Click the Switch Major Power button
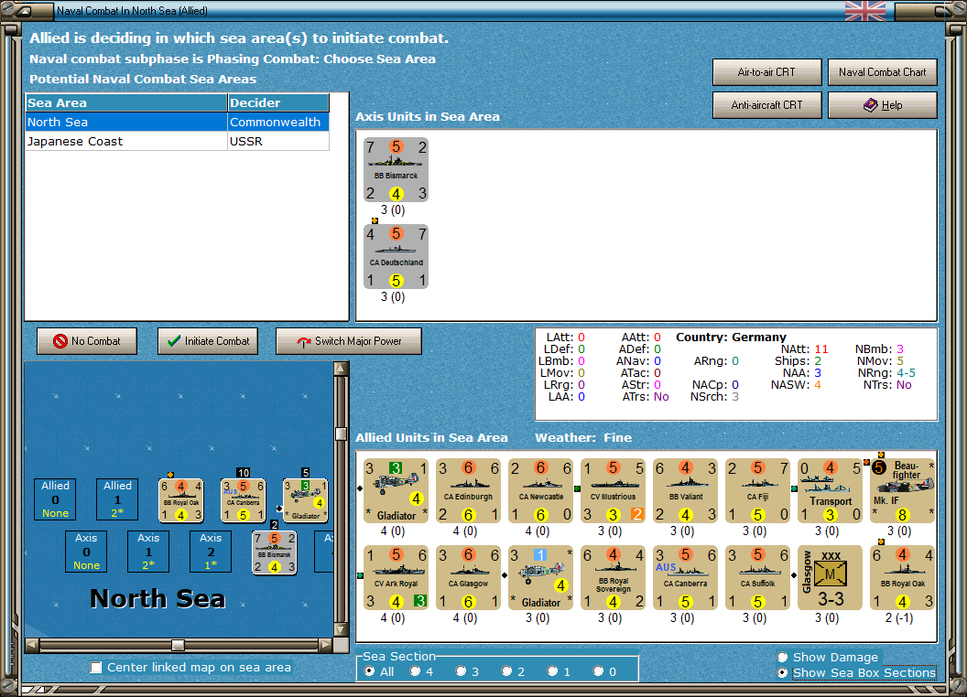 pos(349,341)
